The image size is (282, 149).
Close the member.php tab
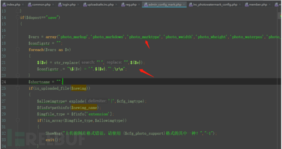270,5
